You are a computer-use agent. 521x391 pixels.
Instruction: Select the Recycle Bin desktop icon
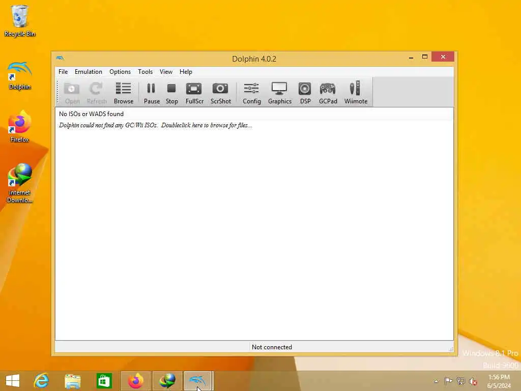click(20, 20)
